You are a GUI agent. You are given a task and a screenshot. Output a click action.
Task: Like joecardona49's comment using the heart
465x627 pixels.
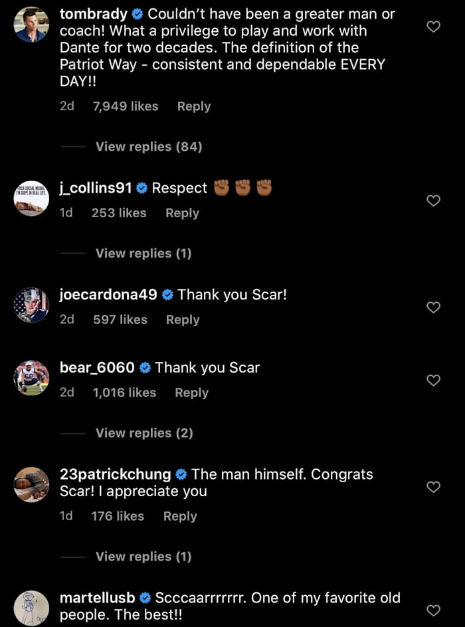coord(433,308)
